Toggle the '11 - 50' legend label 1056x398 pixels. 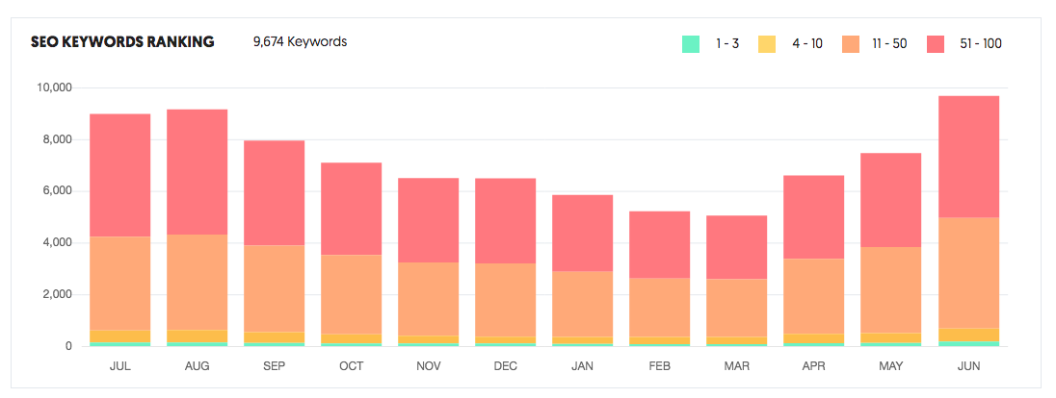point(891,44)
